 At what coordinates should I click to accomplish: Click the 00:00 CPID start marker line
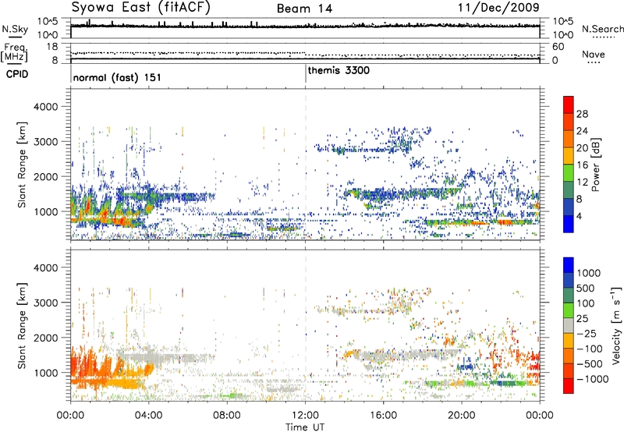[71, 73]
